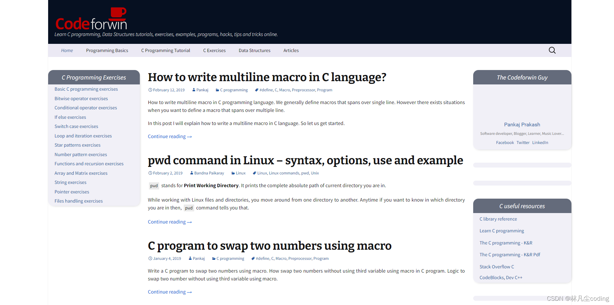Click folder icon beside Linux category

pos(233,173)
